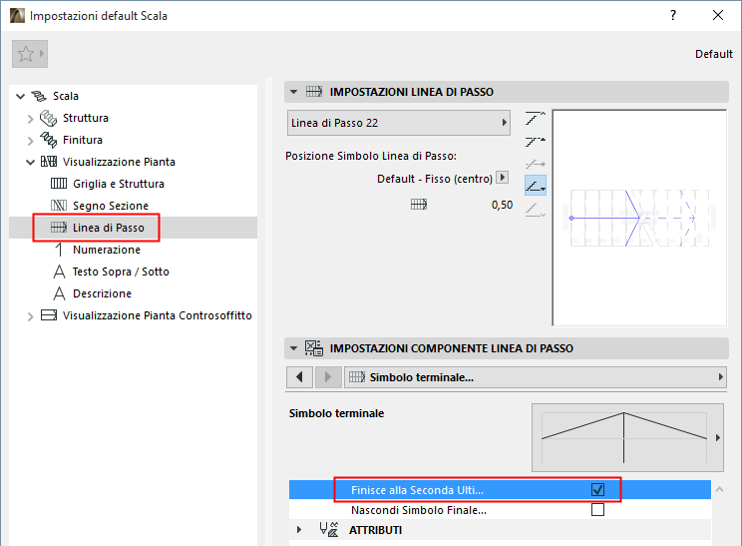The height and width of the screenshot is (546, 742).
Task: Check Nascondi Simbolo Finale... checkbox
Action: [x=597, y=509]
